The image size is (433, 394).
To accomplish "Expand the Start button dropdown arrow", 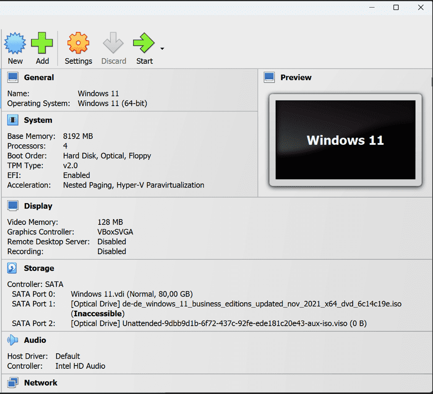I will click(x=162, y=49).
